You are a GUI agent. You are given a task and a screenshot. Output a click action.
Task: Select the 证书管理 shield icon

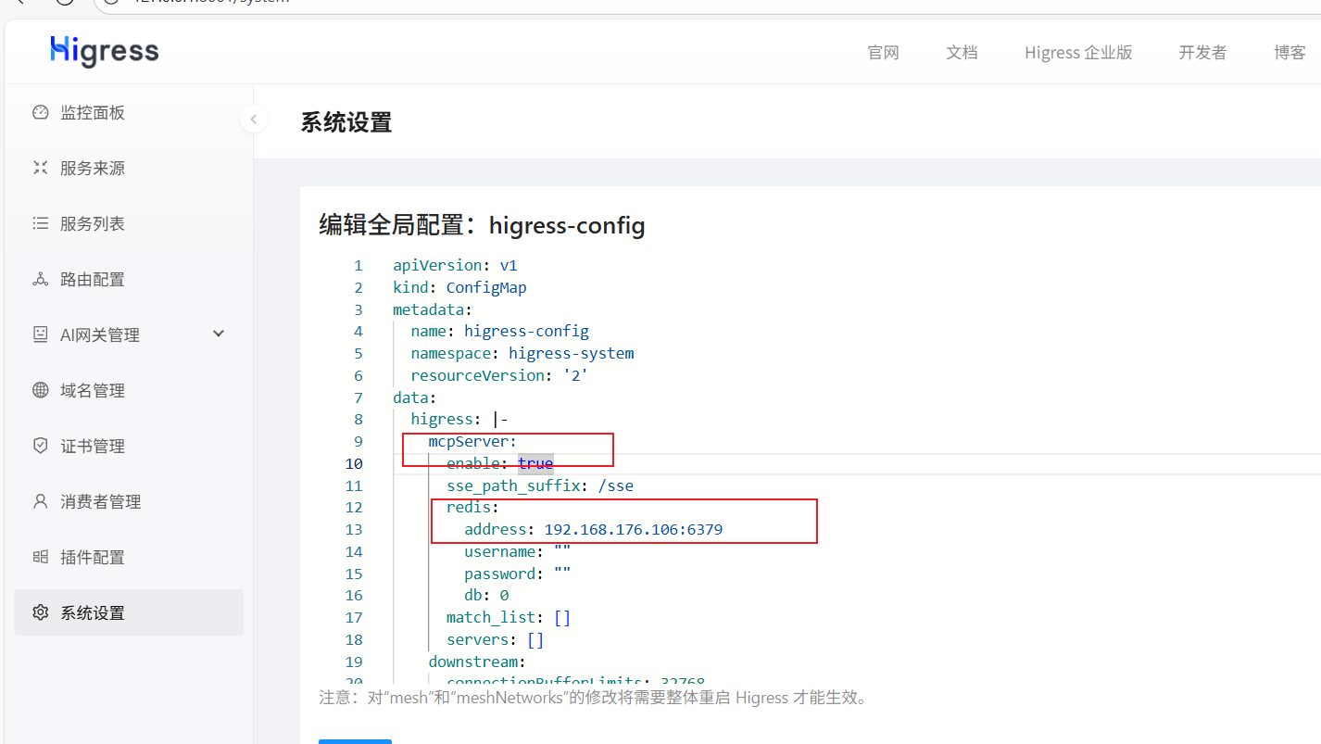[x=40, y=446]
